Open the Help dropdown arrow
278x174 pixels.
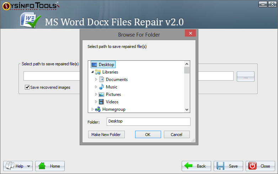(28, 166)
